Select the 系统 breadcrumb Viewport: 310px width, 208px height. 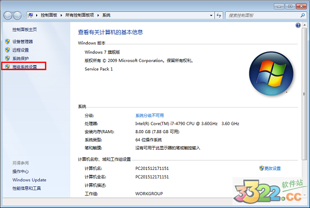(x=106, y=15)
